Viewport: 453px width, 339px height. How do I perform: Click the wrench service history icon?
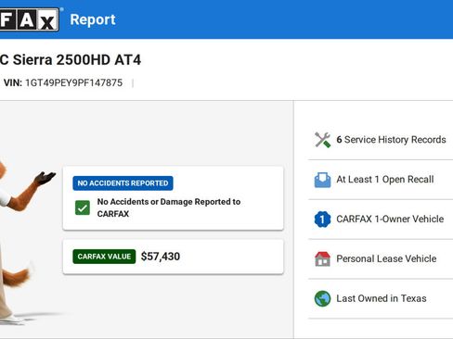click(x=322, y=140)
